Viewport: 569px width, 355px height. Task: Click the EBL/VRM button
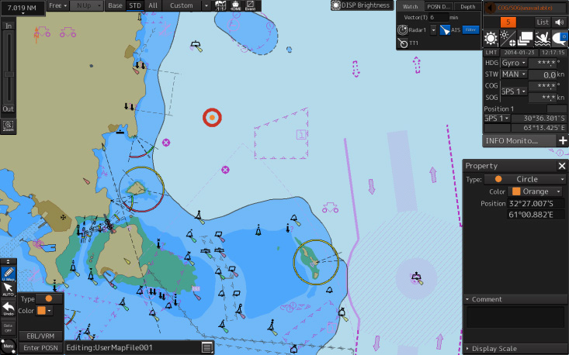coord(40,336)
